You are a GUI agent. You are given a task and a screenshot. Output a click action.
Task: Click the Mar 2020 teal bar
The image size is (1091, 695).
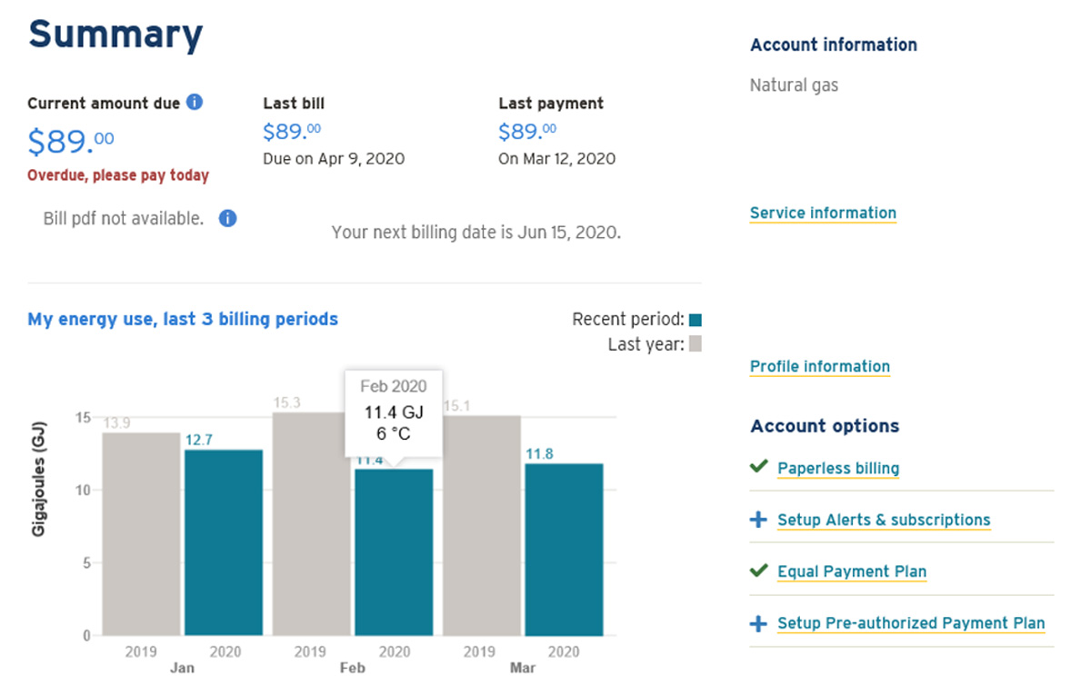click(564, 550)
